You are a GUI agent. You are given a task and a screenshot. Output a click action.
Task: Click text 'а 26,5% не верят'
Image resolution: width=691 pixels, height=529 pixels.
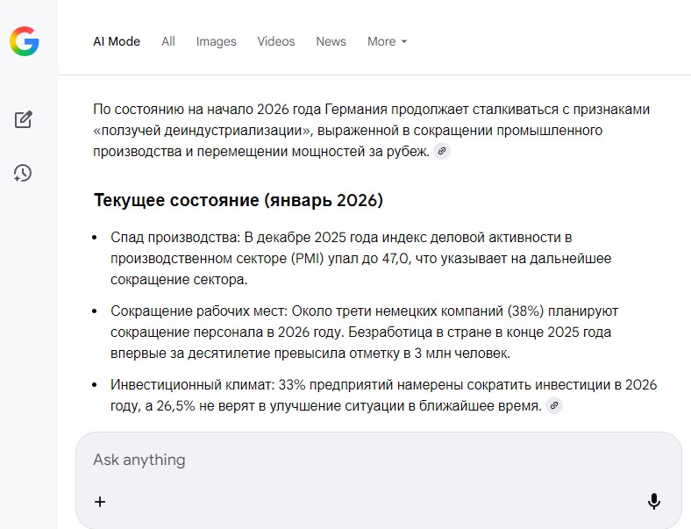click(x=200, y=405)
